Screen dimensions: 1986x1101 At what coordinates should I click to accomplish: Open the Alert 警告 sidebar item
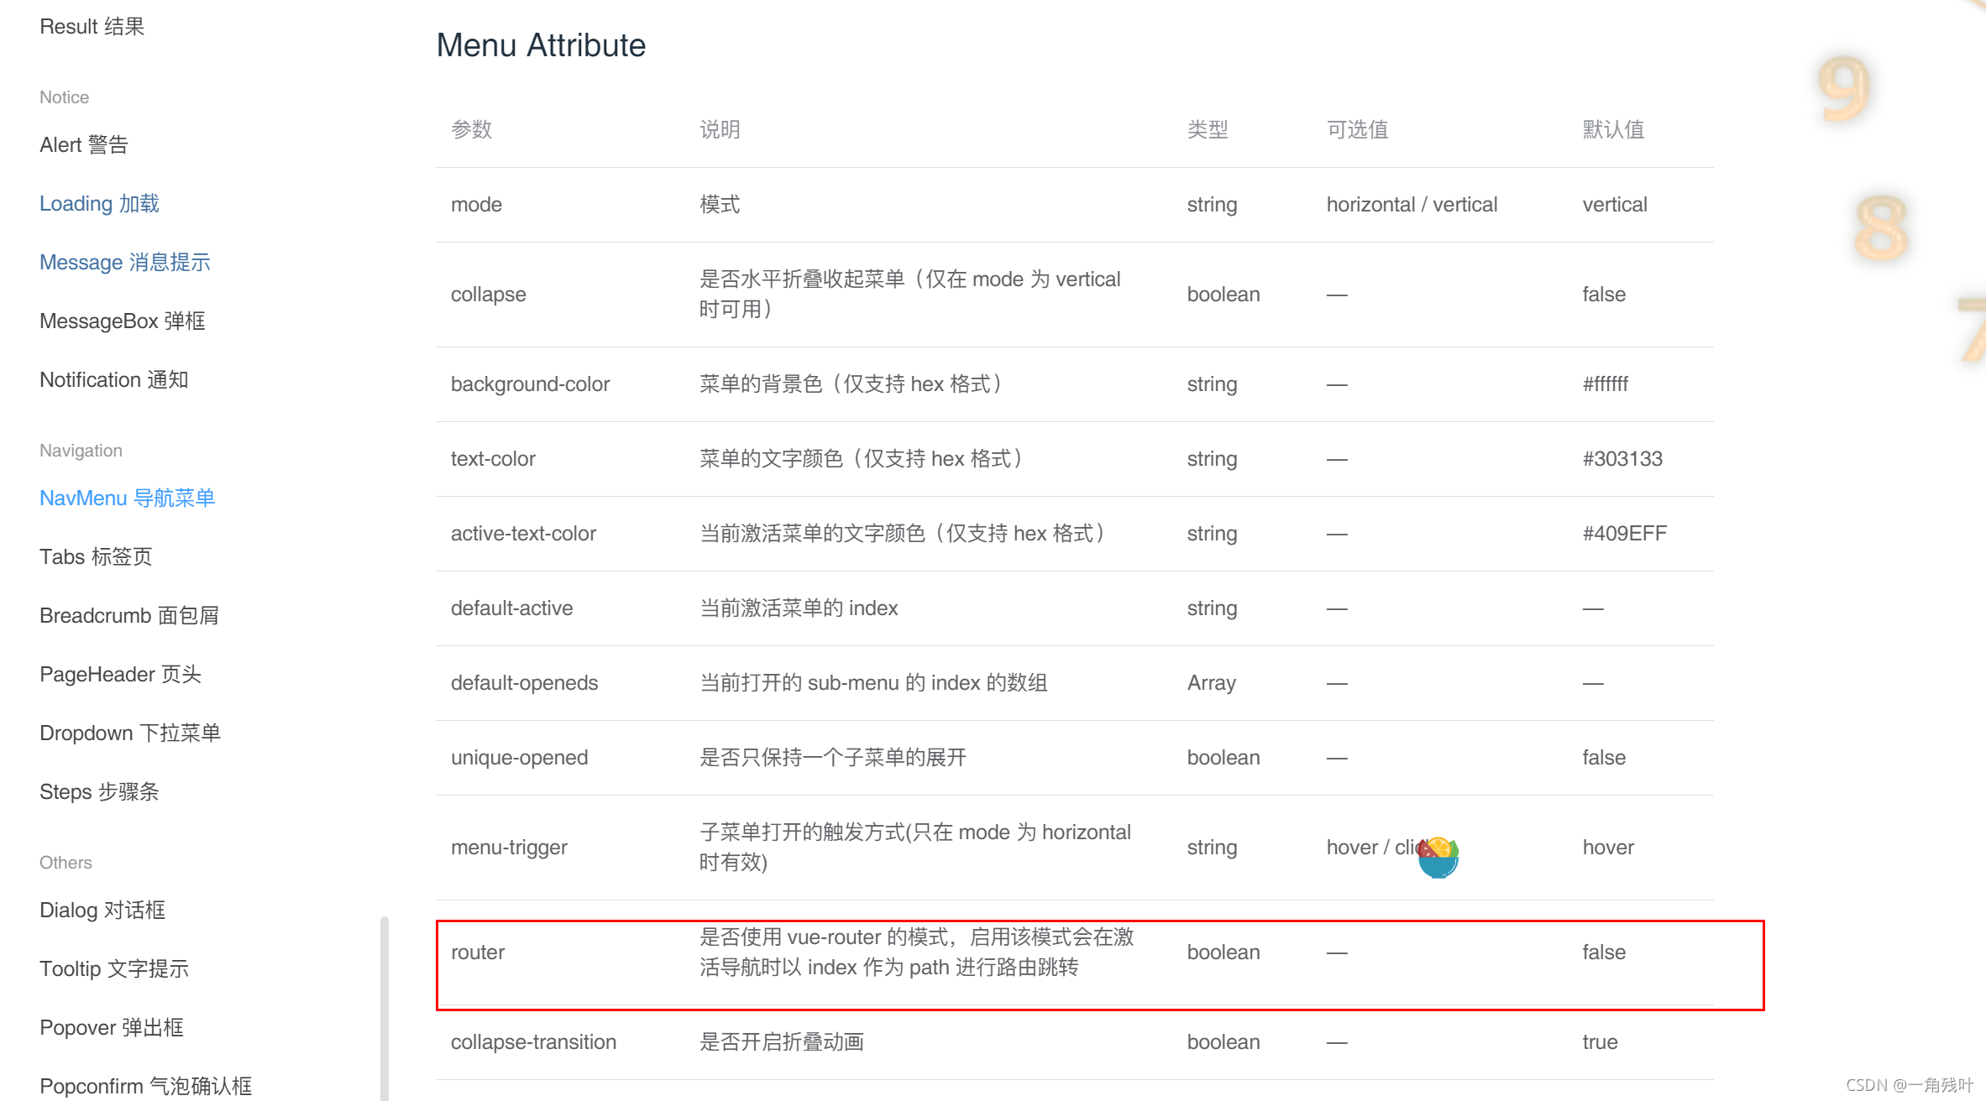pos(83,145)
